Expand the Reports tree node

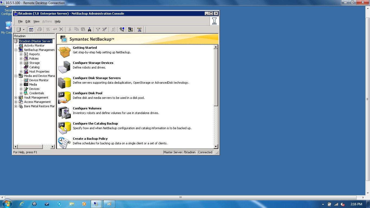coord(21,54)
